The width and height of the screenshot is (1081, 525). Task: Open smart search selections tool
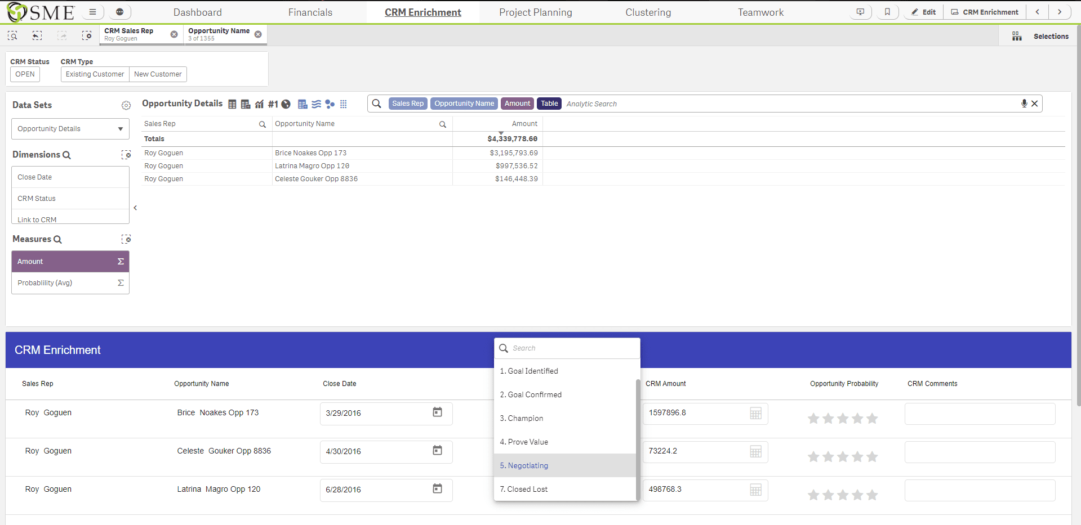pyautogui.click(x=12, y=35)
